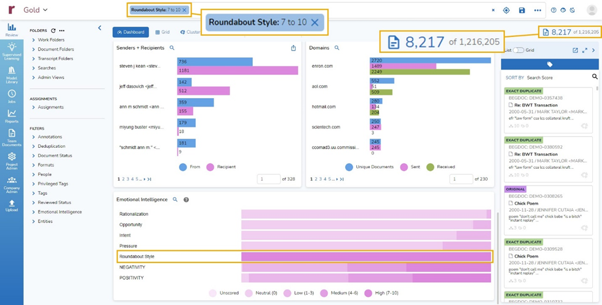The width and height of the screenshot is (602, 305).
Task: Open the user profile avatar
Action: tap(592, 10)
